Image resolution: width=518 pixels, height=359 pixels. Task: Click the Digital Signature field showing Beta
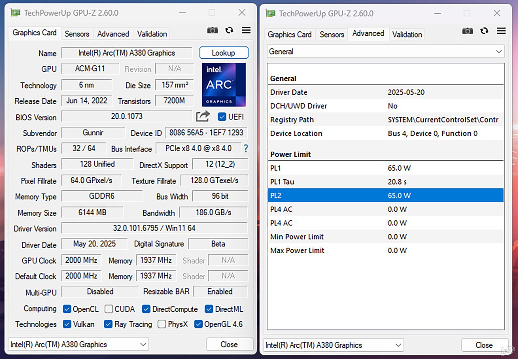click(x=218, y=244)
